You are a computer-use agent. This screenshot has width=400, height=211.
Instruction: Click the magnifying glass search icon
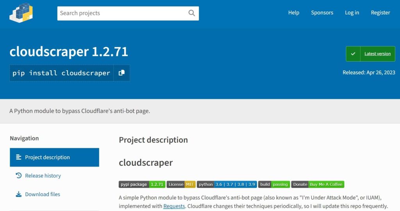tap(191, 13)
